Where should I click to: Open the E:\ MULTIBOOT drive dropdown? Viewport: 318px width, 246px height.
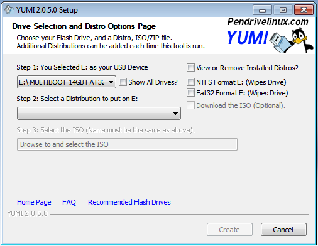[x=67, y=82]
